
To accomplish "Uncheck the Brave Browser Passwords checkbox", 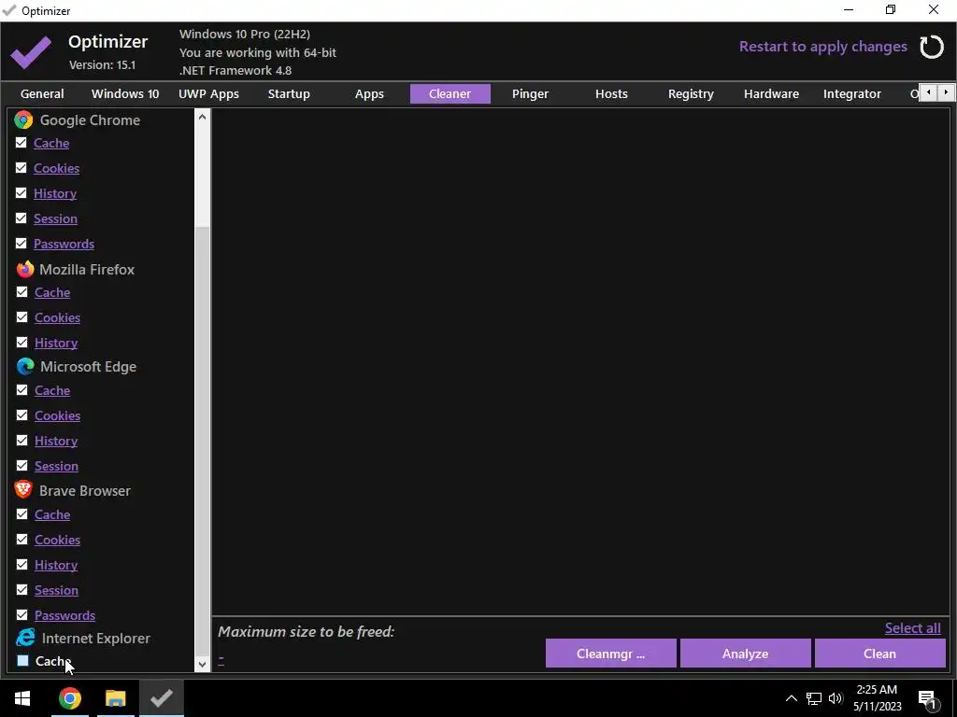I will 22,614.
